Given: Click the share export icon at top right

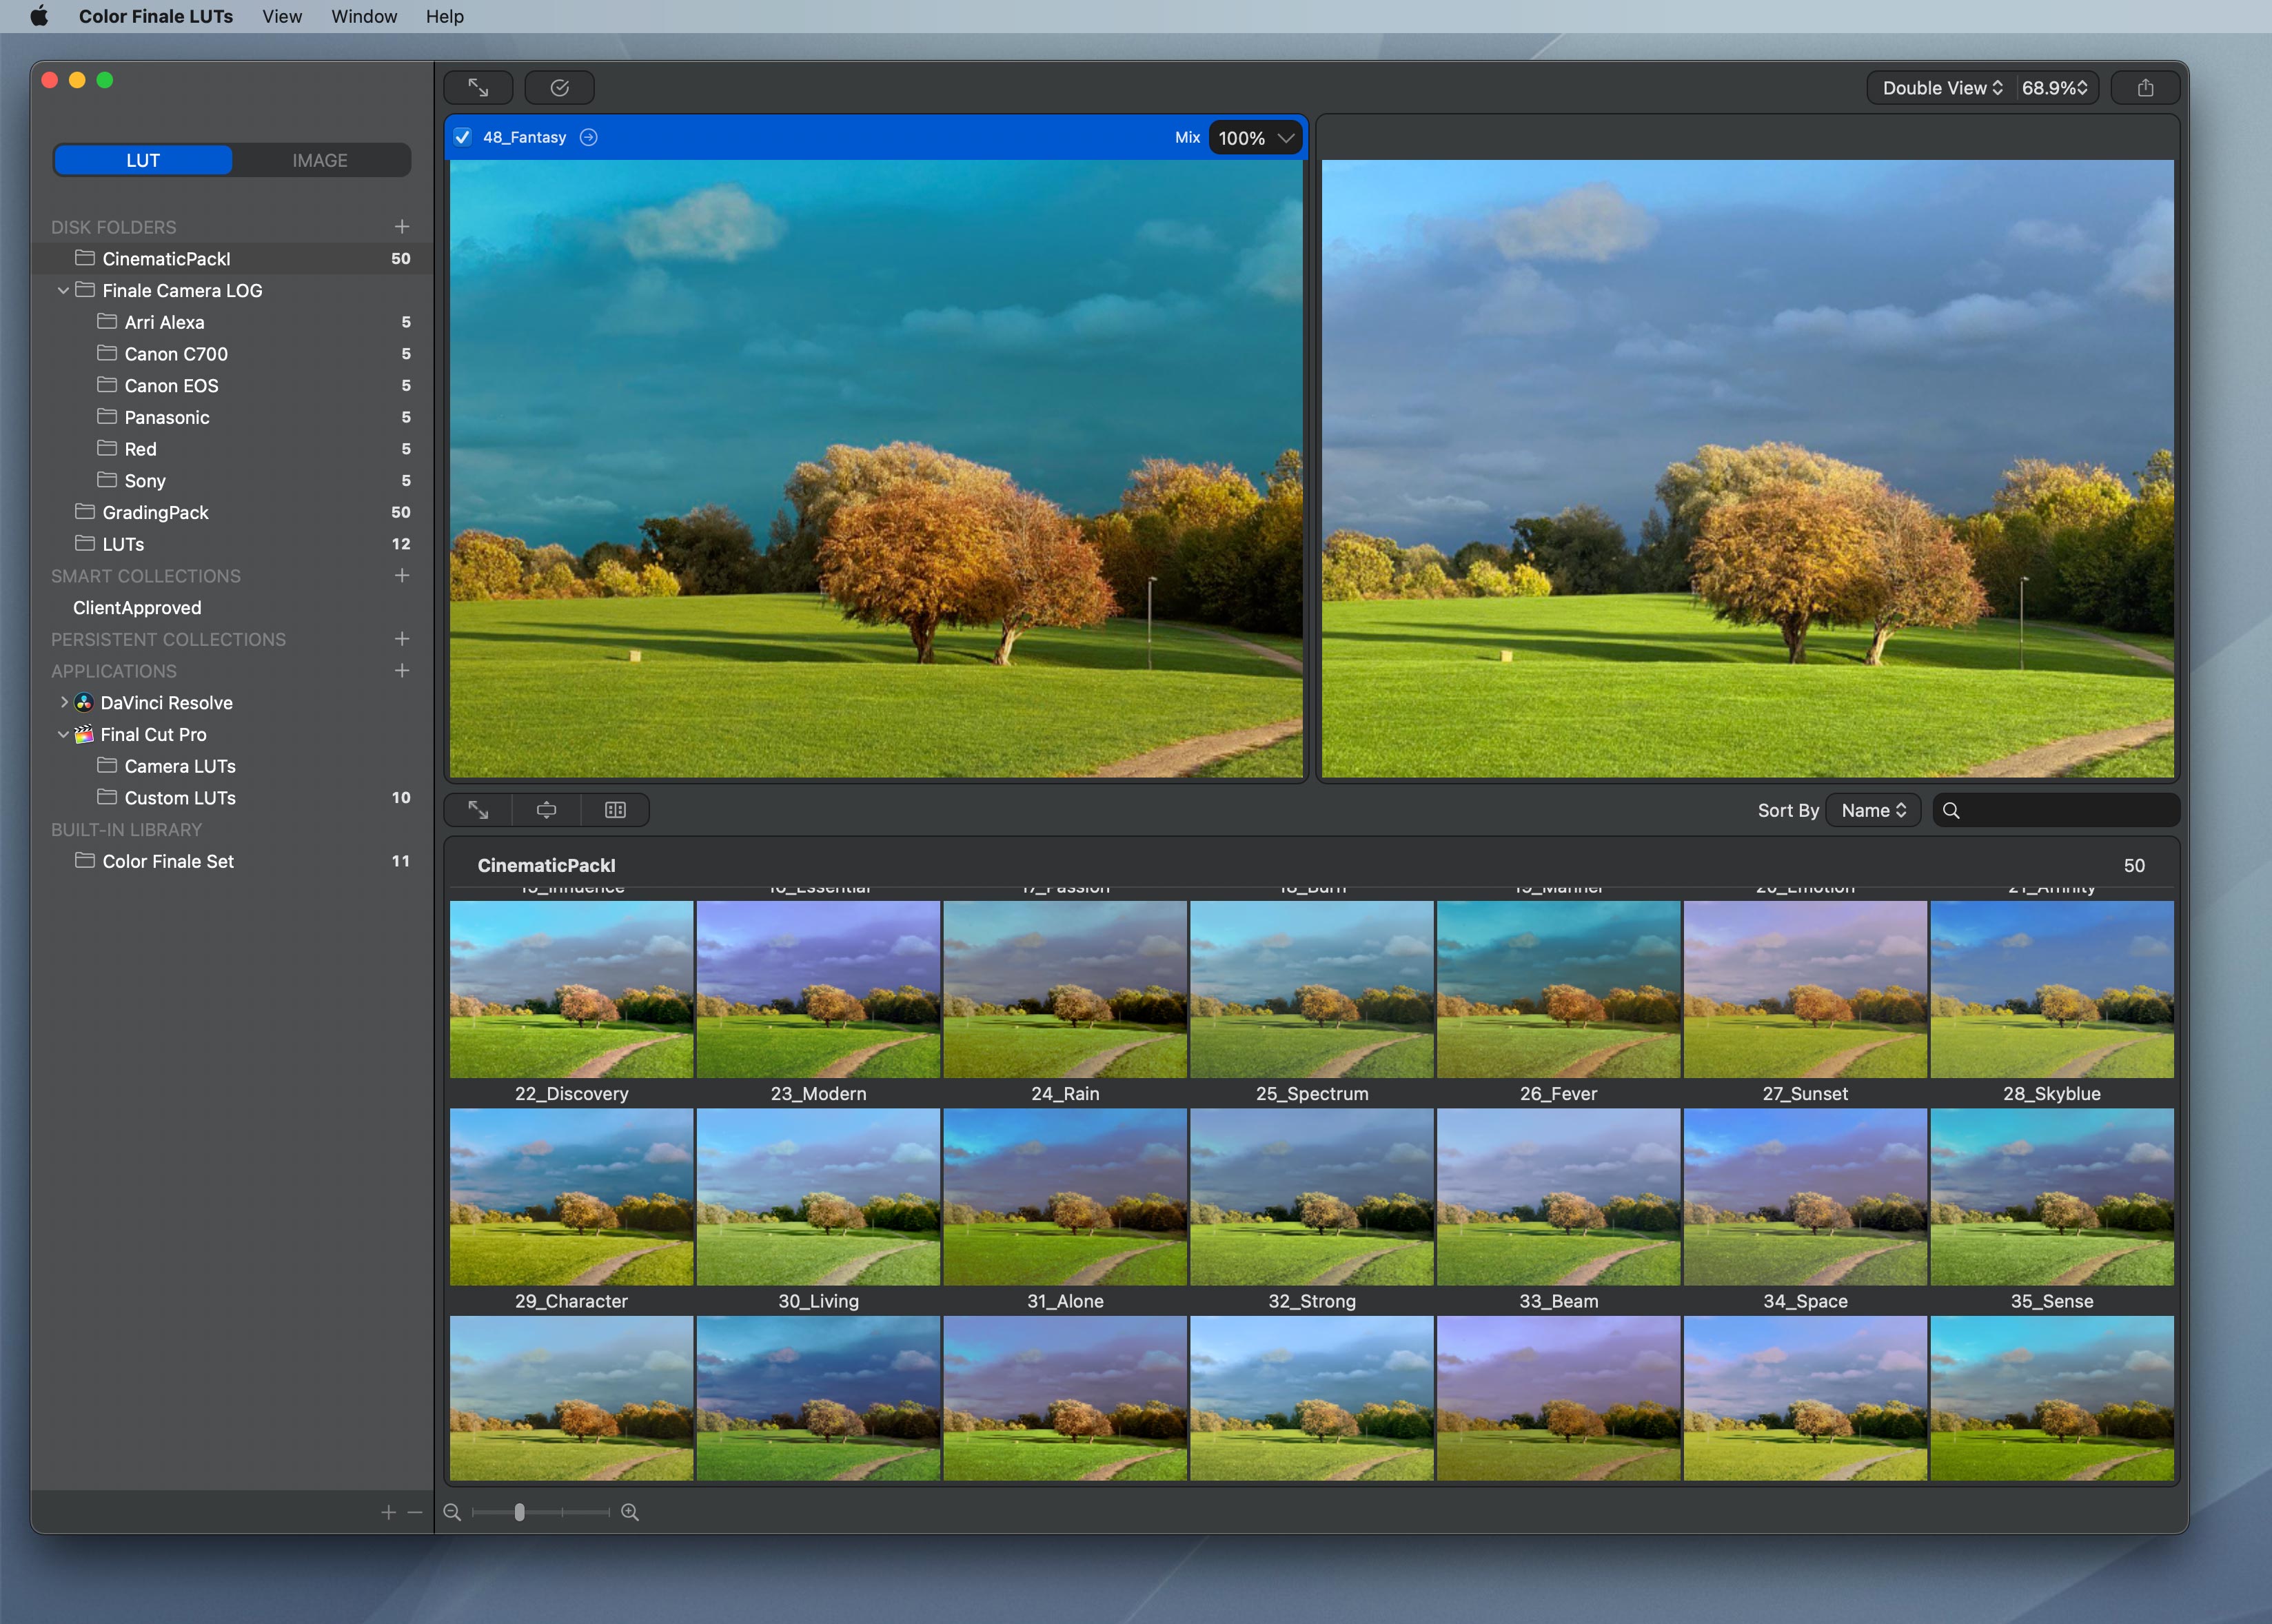Looking at the screenshot, I should (x=2145, y=88).
